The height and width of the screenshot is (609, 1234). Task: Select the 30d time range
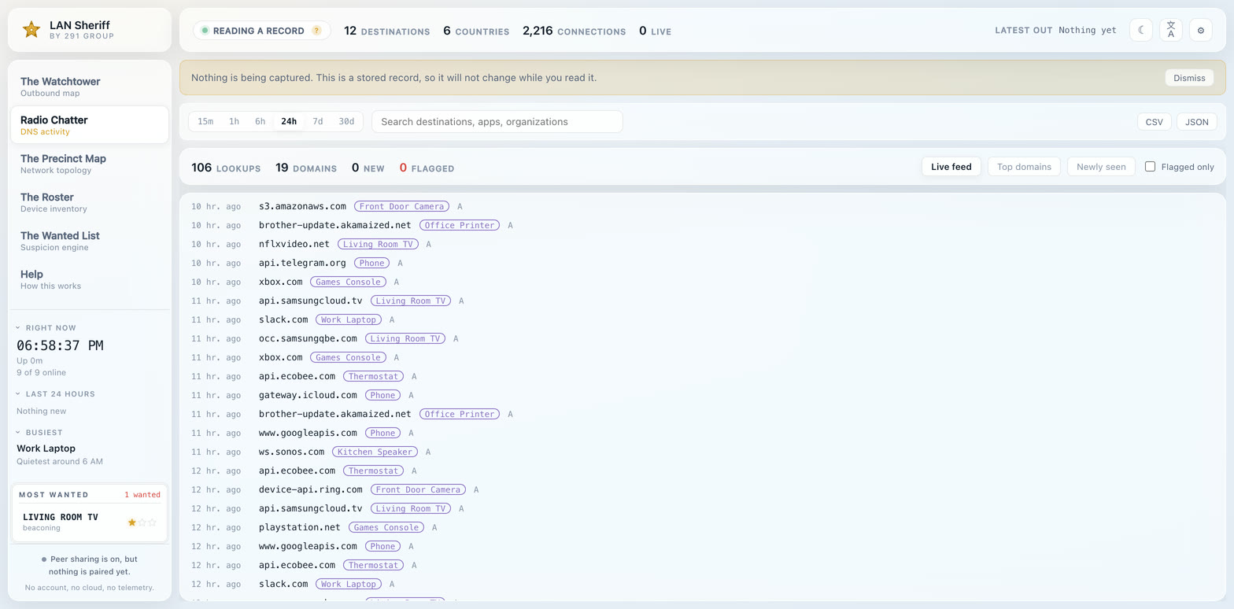pos(346,121)
